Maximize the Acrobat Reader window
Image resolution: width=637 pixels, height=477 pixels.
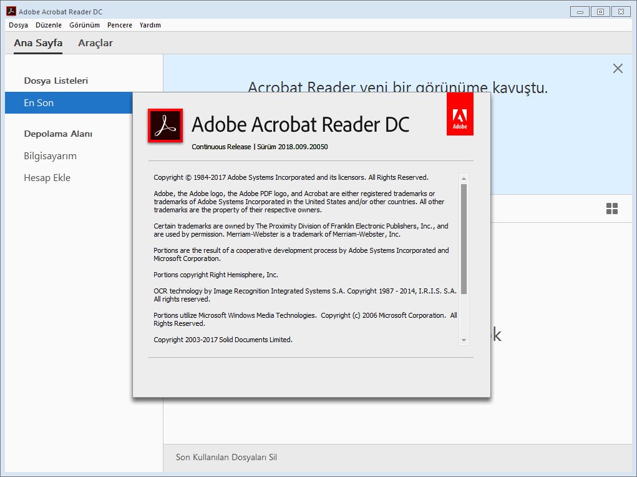point(600,12)
